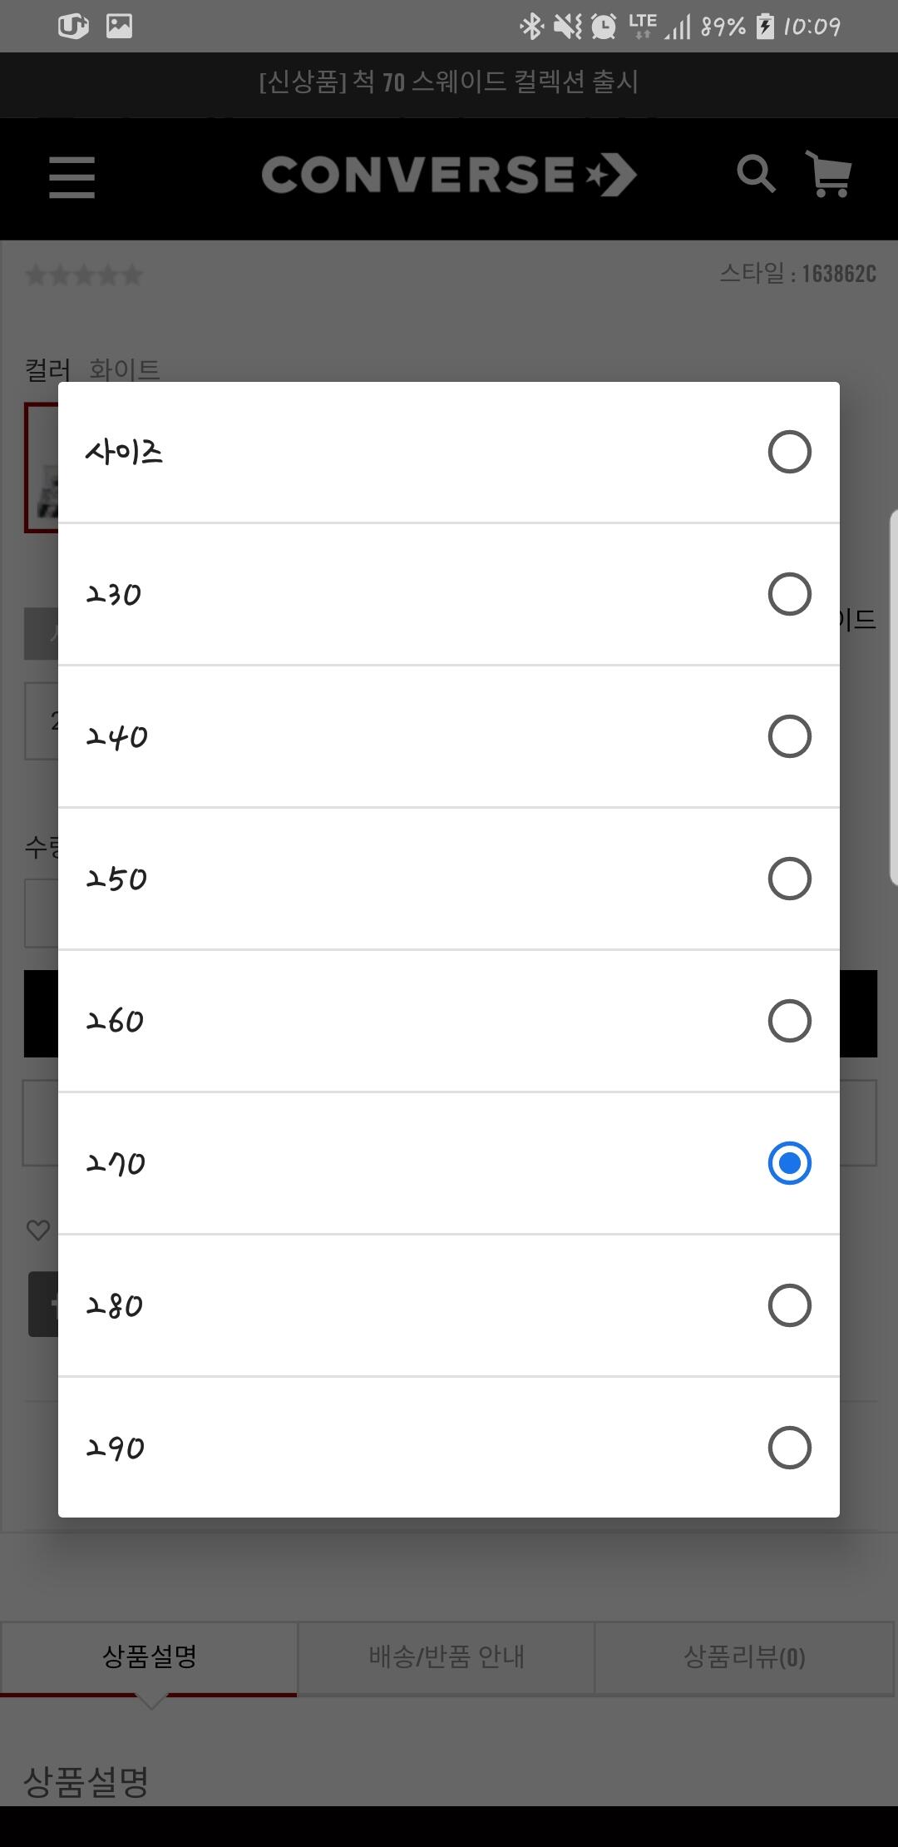The width and height of the screenshot is (898, 1847).
Task: Tap the search magnifier icon
Action: click(756, 174)
